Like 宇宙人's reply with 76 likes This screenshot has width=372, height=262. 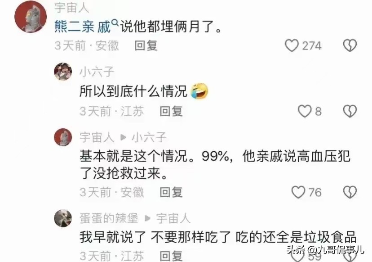[298, 192]
